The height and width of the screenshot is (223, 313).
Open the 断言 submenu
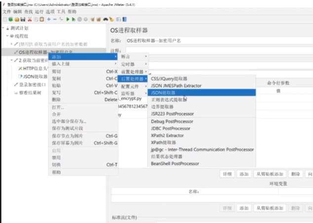pyautogui.click(x=133, y=57)
